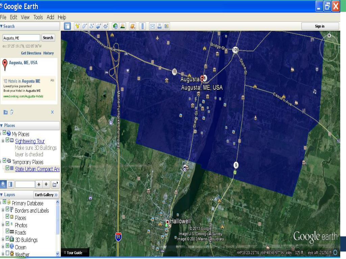This screenshot has width=346, height=259.
Task: Uncheck the 3D Buildings layer checkbox
Action: click(x=7, y=238)
